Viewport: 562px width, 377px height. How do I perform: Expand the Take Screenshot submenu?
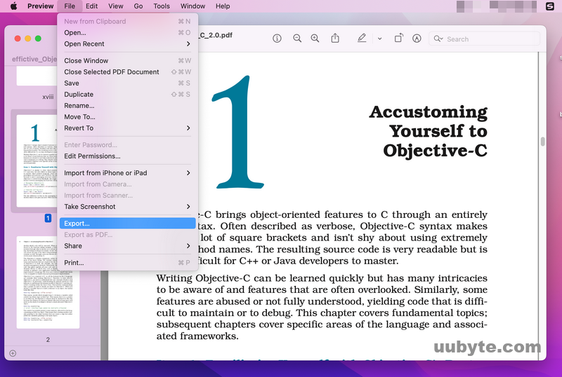pos(127,207)
